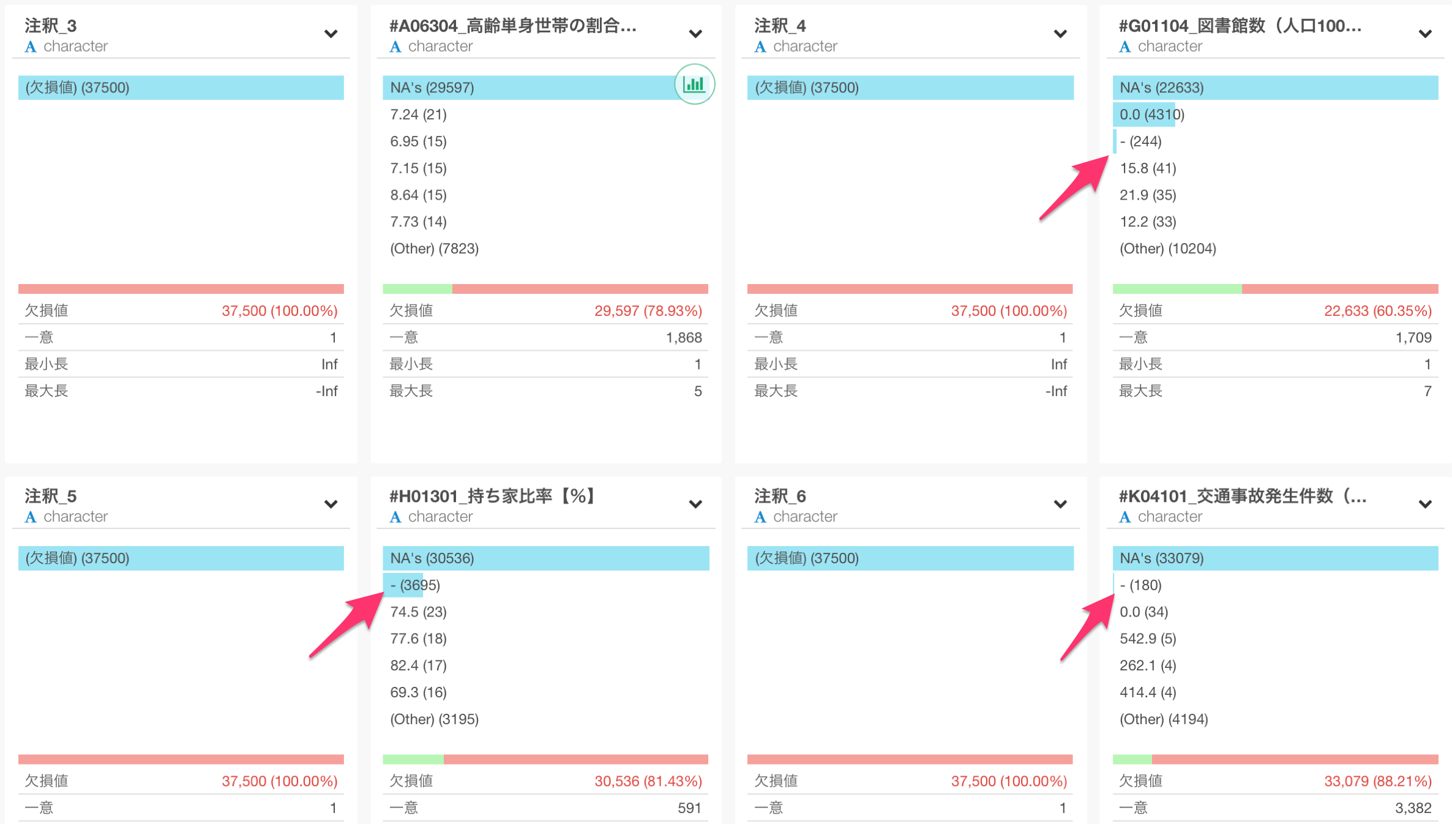This screenshot has height=824, width=1452.
Task: Click the missing-ratio bar of #H01301 column
Action: coord(545,759)
